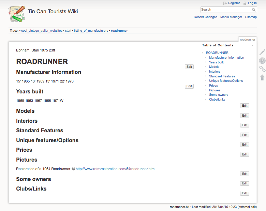Click the ROADRUNNER main heading

(42, 62)
